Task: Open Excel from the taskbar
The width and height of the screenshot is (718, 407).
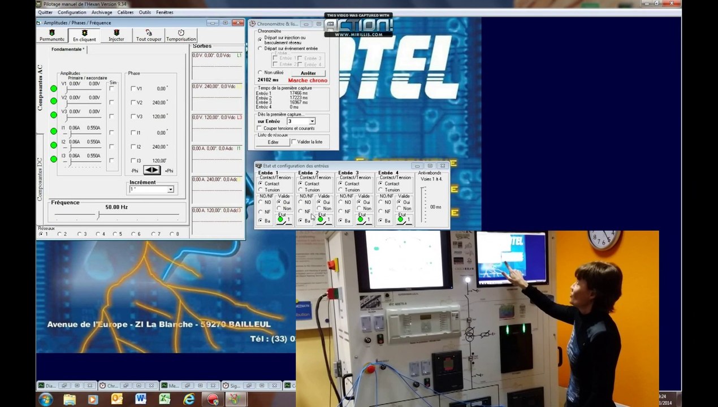Action: click(165, 399)
